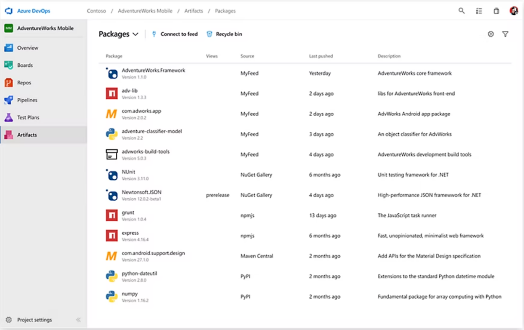Expand the Packages feed dropdown

click(x=135, y=34)
